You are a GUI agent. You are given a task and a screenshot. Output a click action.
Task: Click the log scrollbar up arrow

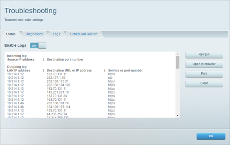pyautogui.click(x=178, y=54)
